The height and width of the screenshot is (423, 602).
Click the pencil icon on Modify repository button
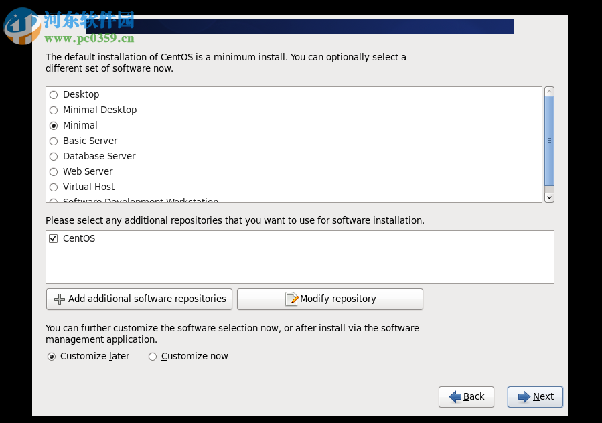293,299
